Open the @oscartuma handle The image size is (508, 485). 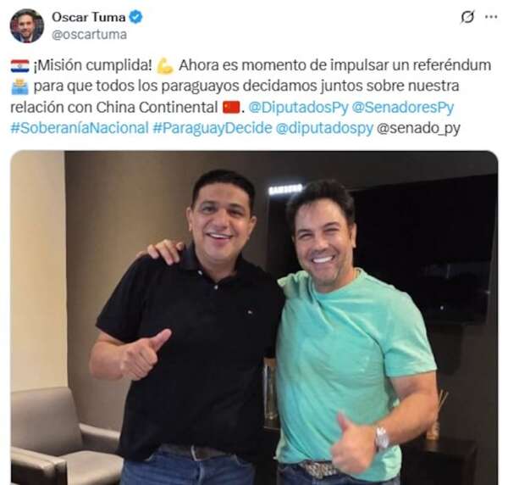pyautogui.click(x=89, y=35)
